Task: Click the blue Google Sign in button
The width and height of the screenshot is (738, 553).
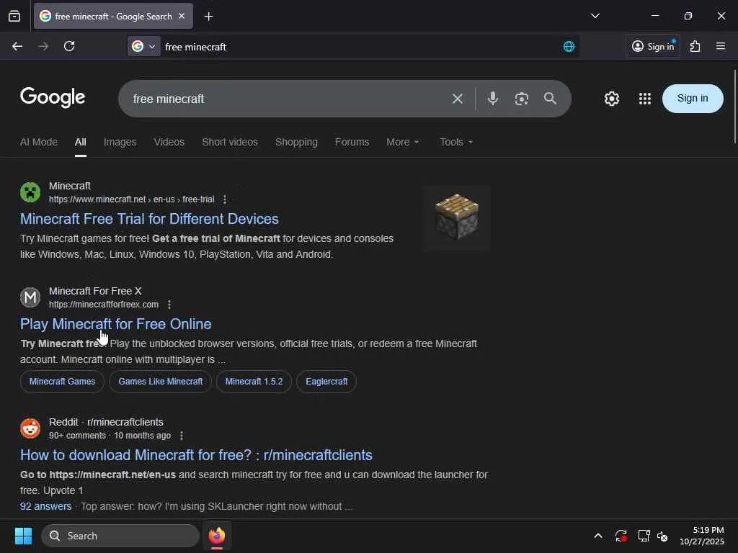Action: click(693, 98)
